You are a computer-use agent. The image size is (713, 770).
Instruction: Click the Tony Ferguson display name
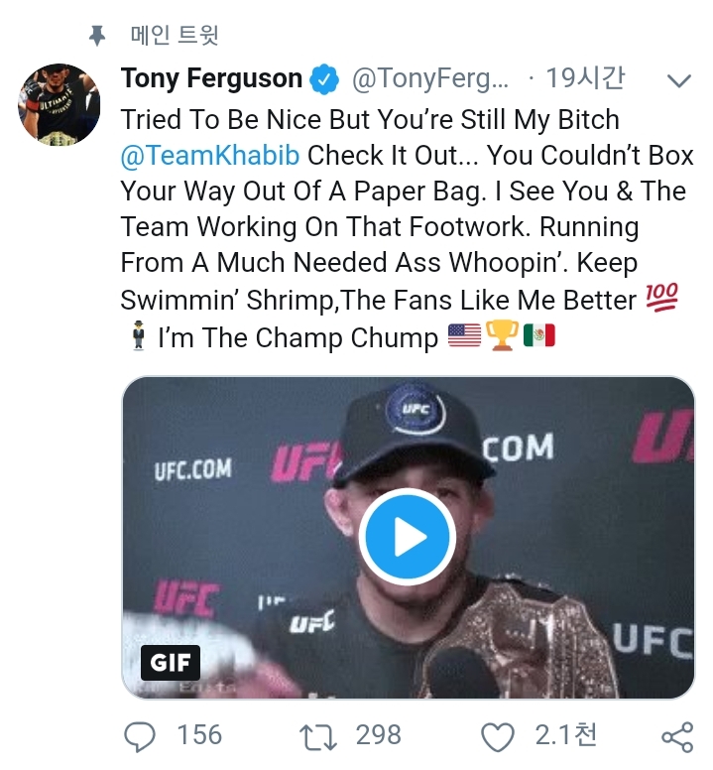tap(211, 79)
